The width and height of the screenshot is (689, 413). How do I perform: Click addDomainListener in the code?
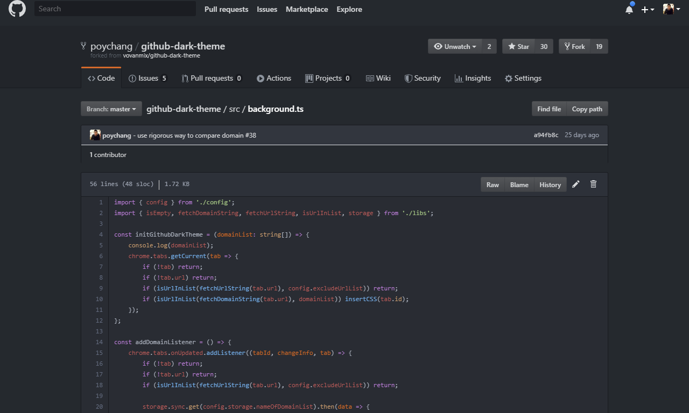coord(166,342)
